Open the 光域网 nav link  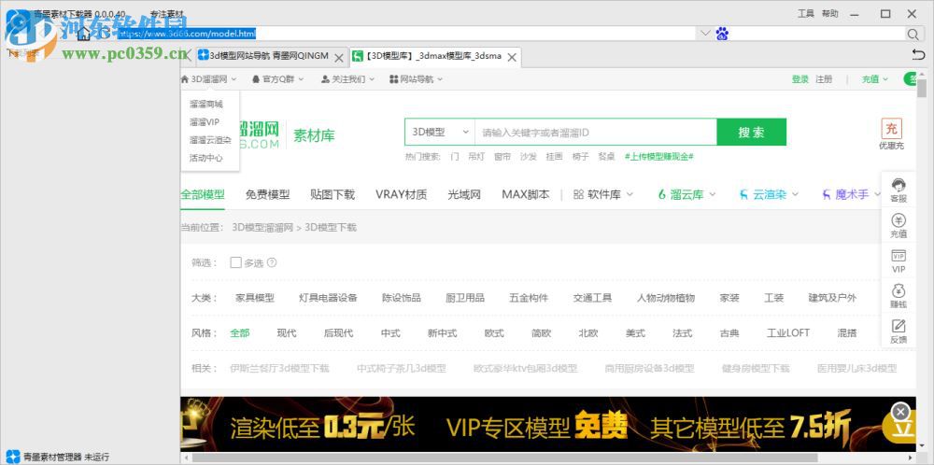464,194
